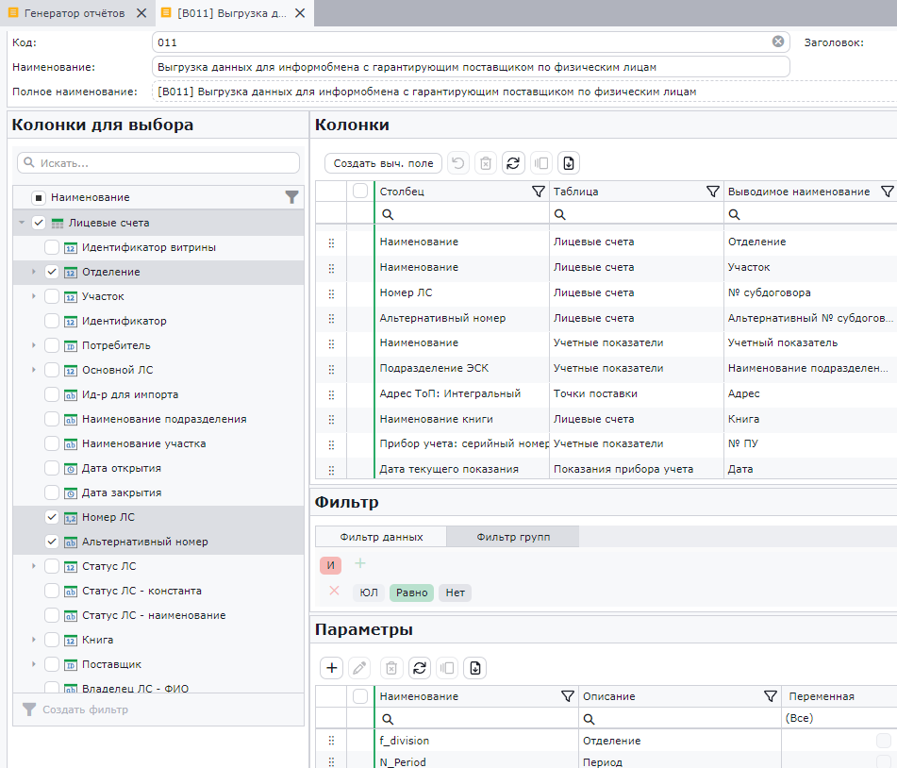The width and height of the screenshot is (897, 768).
Task: Clear the Код field with the X icon
Action: coord(778,42)
